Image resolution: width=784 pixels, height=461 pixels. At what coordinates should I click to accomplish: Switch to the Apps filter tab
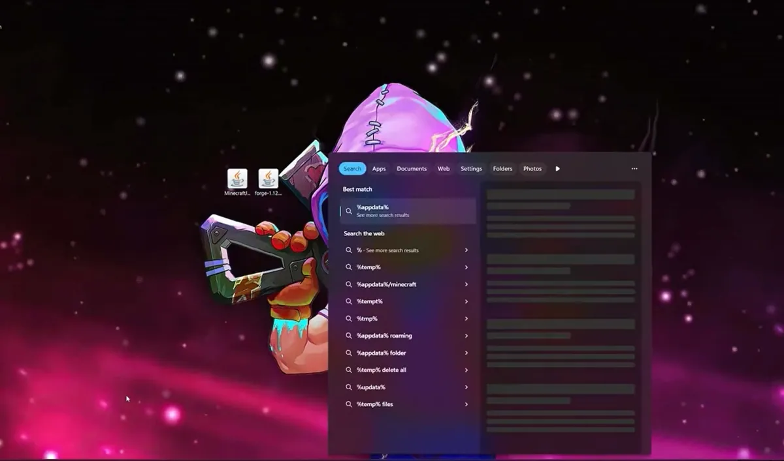(379, 169)
